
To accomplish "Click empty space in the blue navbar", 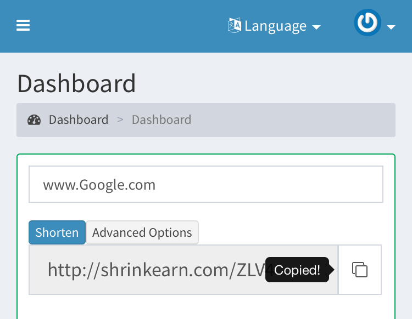I will point(126,26).
